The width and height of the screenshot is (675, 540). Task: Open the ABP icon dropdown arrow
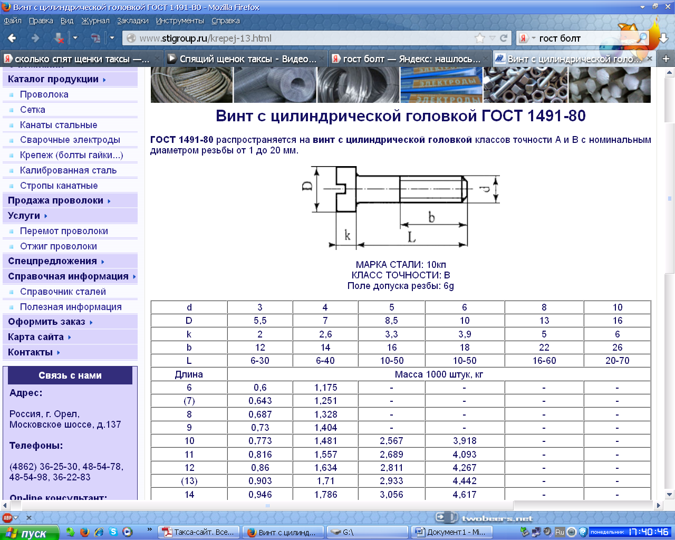pyautogui.click(x=16, y=518)
